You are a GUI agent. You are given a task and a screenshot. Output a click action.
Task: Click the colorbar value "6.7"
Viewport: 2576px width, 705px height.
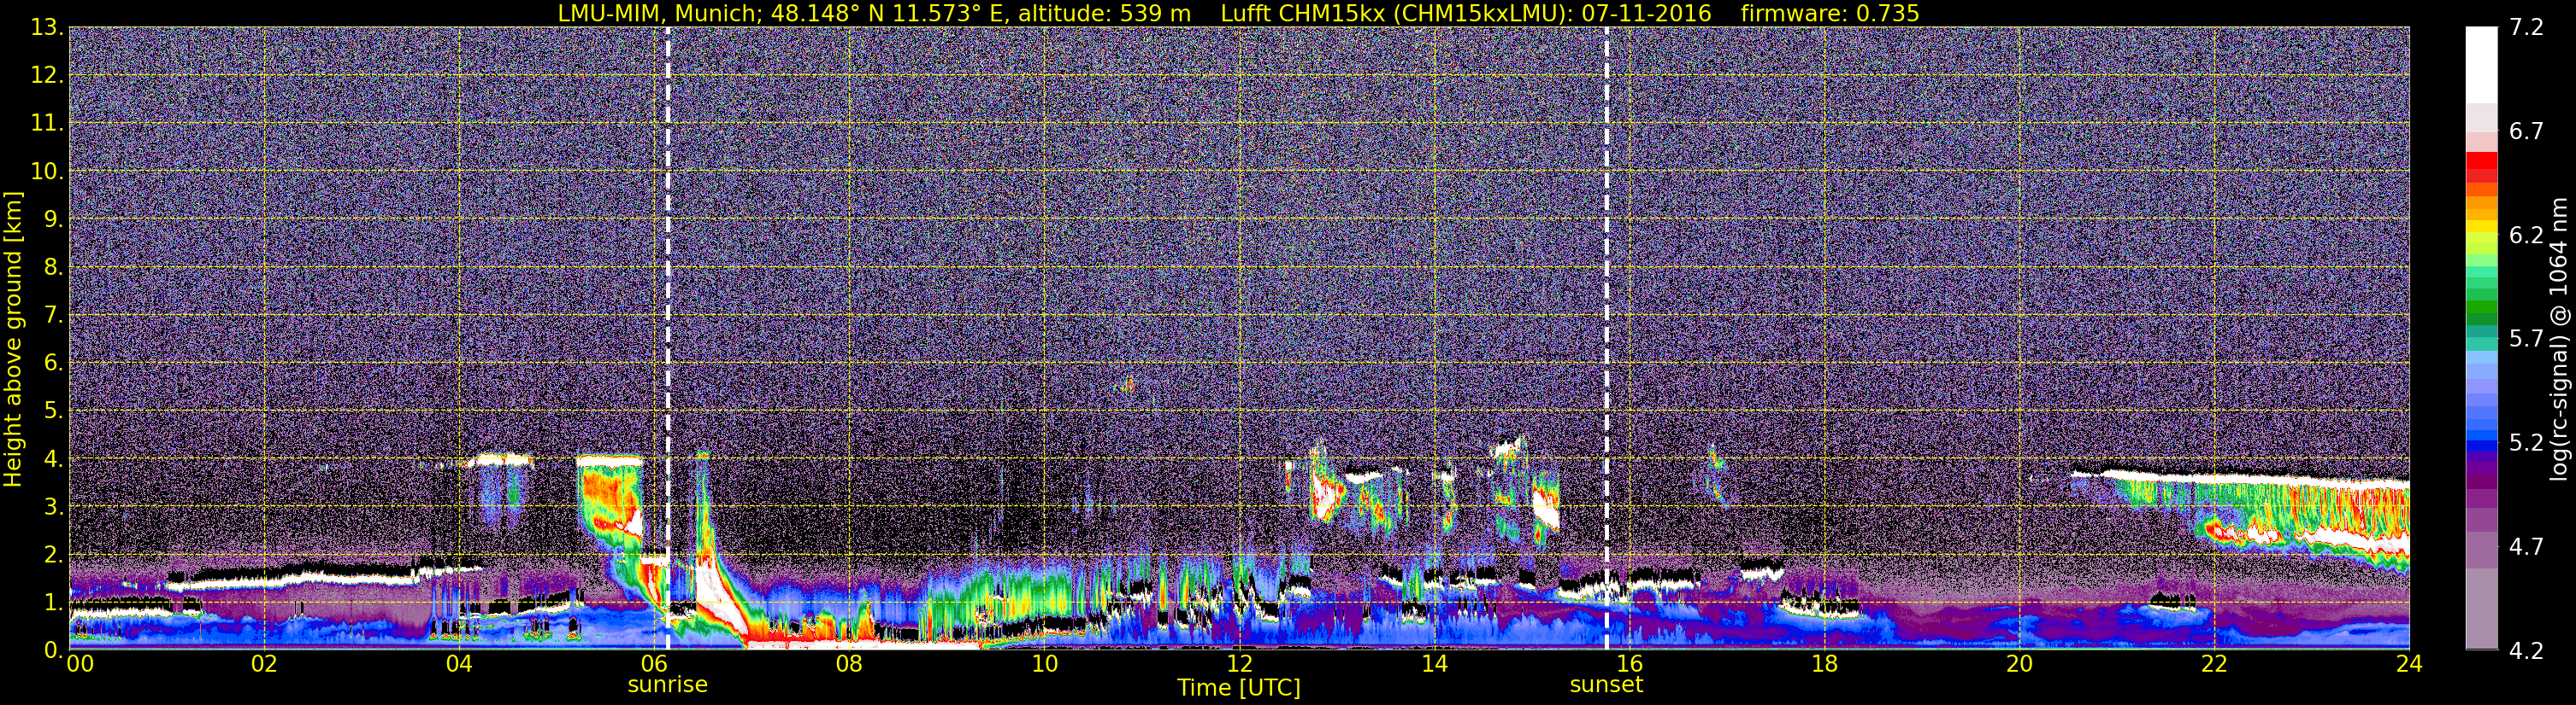pyautogui.click(x=2526, y=131)
